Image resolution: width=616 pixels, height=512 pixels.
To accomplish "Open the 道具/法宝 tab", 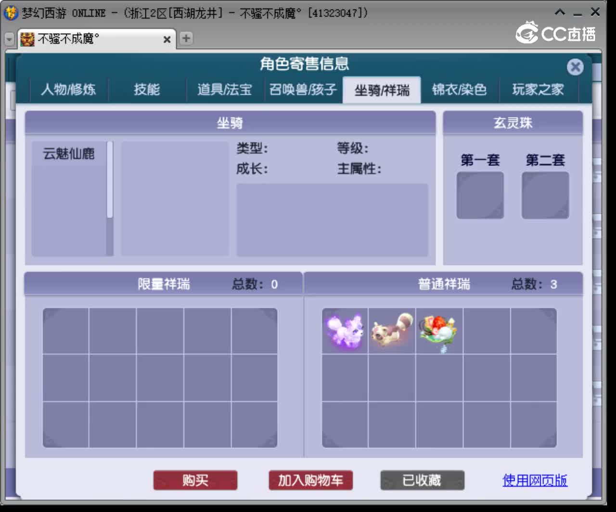I will tap(225, 90).
